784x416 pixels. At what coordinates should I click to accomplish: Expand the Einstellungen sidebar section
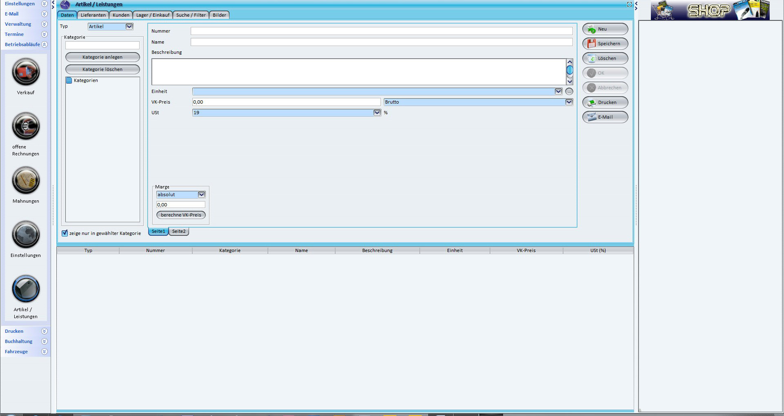(x=44, y=3)
